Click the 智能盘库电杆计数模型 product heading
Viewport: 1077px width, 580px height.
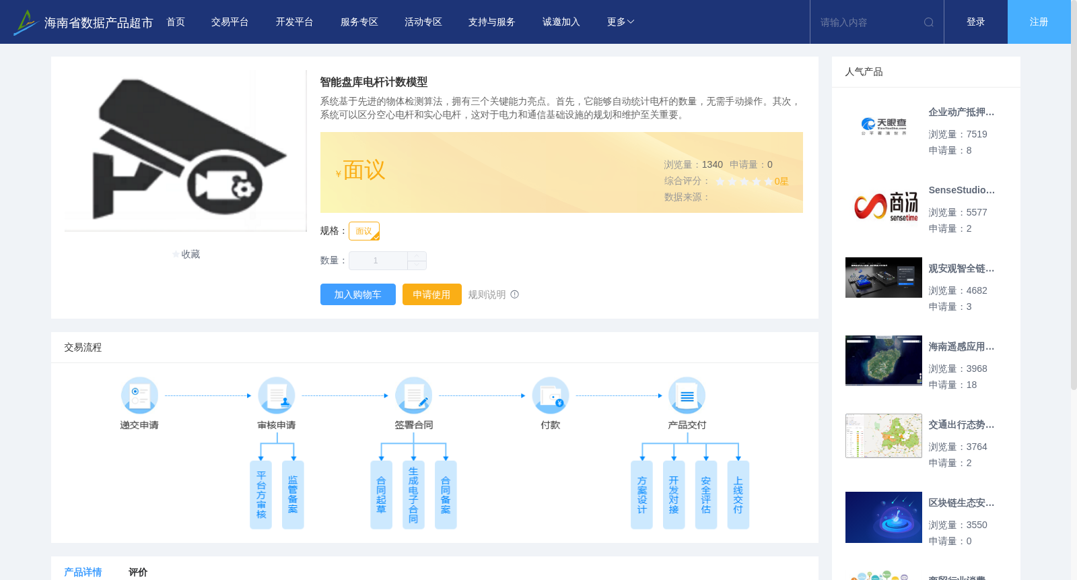click(x=374, y=82)
